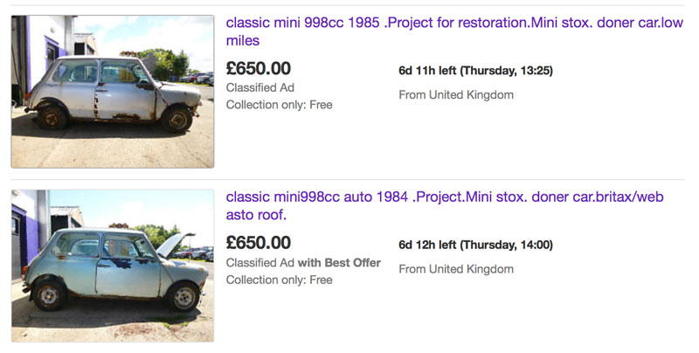Click From United Kingdom under the 14:00 listing
The width and height of the screenshot is (699, 353).
coord(456,269)
